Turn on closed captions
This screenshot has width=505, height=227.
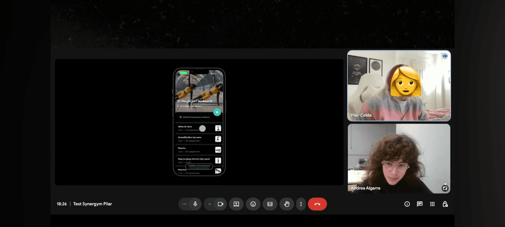270,204
